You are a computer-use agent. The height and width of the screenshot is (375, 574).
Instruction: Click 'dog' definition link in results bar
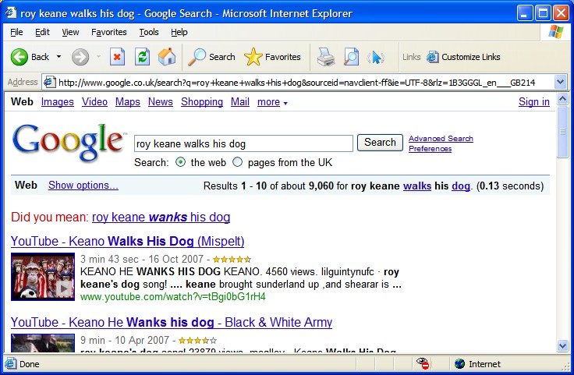tap(461, 186)
